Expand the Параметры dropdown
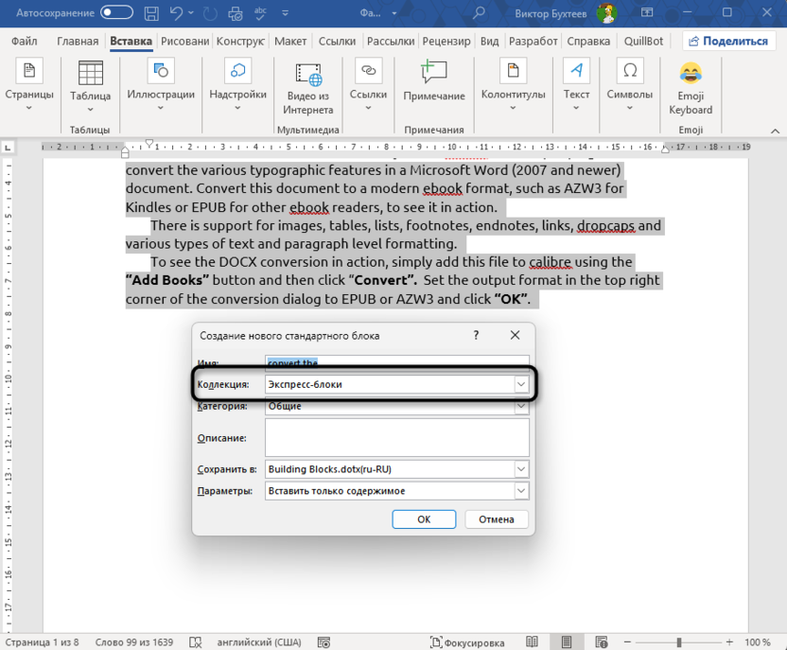This screenshot has height=650, width=787. [x=520, y=491]
